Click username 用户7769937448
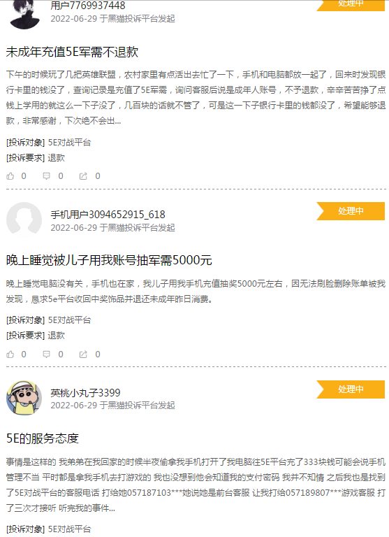 (x=88, y=6)
